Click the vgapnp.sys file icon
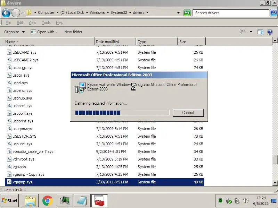Viewport: 278px width, 208px height. click(9, 182)
